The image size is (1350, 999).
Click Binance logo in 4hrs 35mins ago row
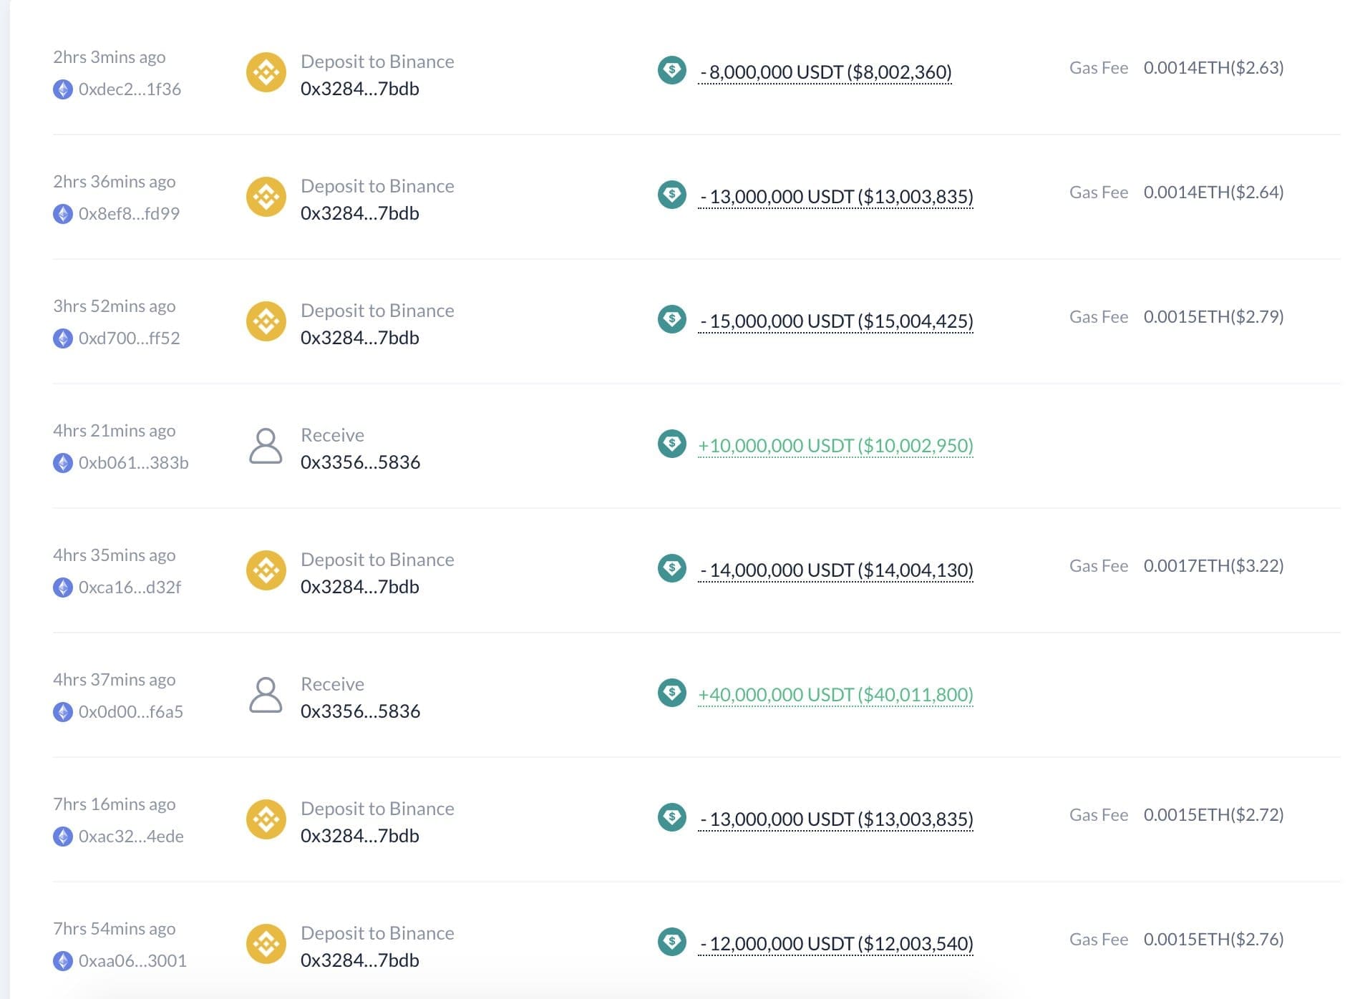(x=266, y=570)
